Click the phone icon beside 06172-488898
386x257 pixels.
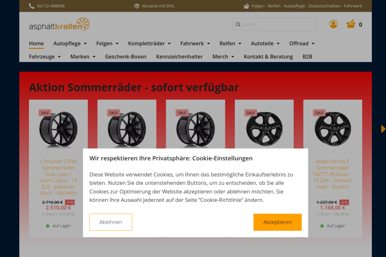(x=31, y=6)
